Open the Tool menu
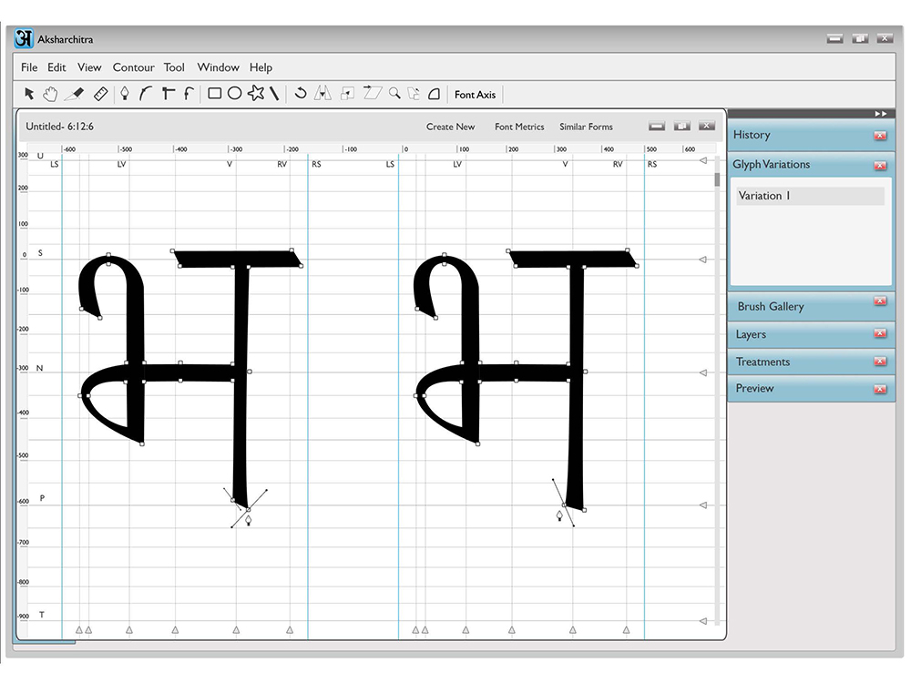This screenshot has width=911, height=683. click(174, 67)
